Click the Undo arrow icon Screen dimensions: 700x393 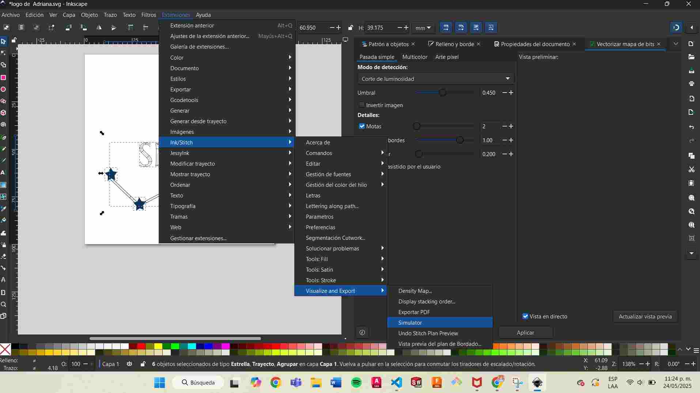[691, 127]
